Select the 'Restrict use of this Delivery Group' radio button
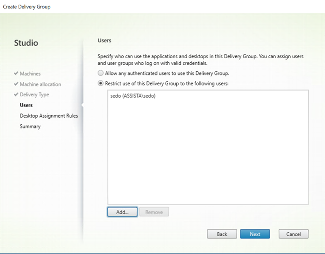 point(100,83)
